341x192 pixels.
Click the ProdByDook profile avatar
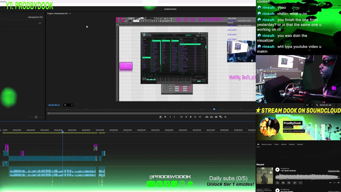point(269,127)
